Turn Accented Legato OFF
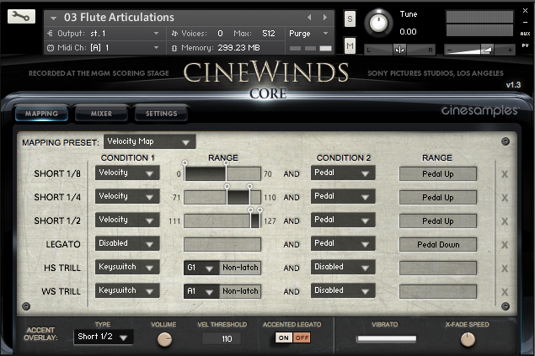Viewport: 535px width, 356px height. point(302,338)
